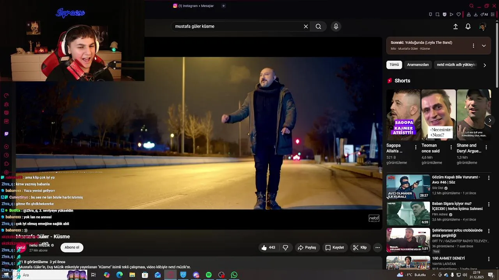
Task: Open File Explorer from the taskbar
Action: click(x=132, y=275)
